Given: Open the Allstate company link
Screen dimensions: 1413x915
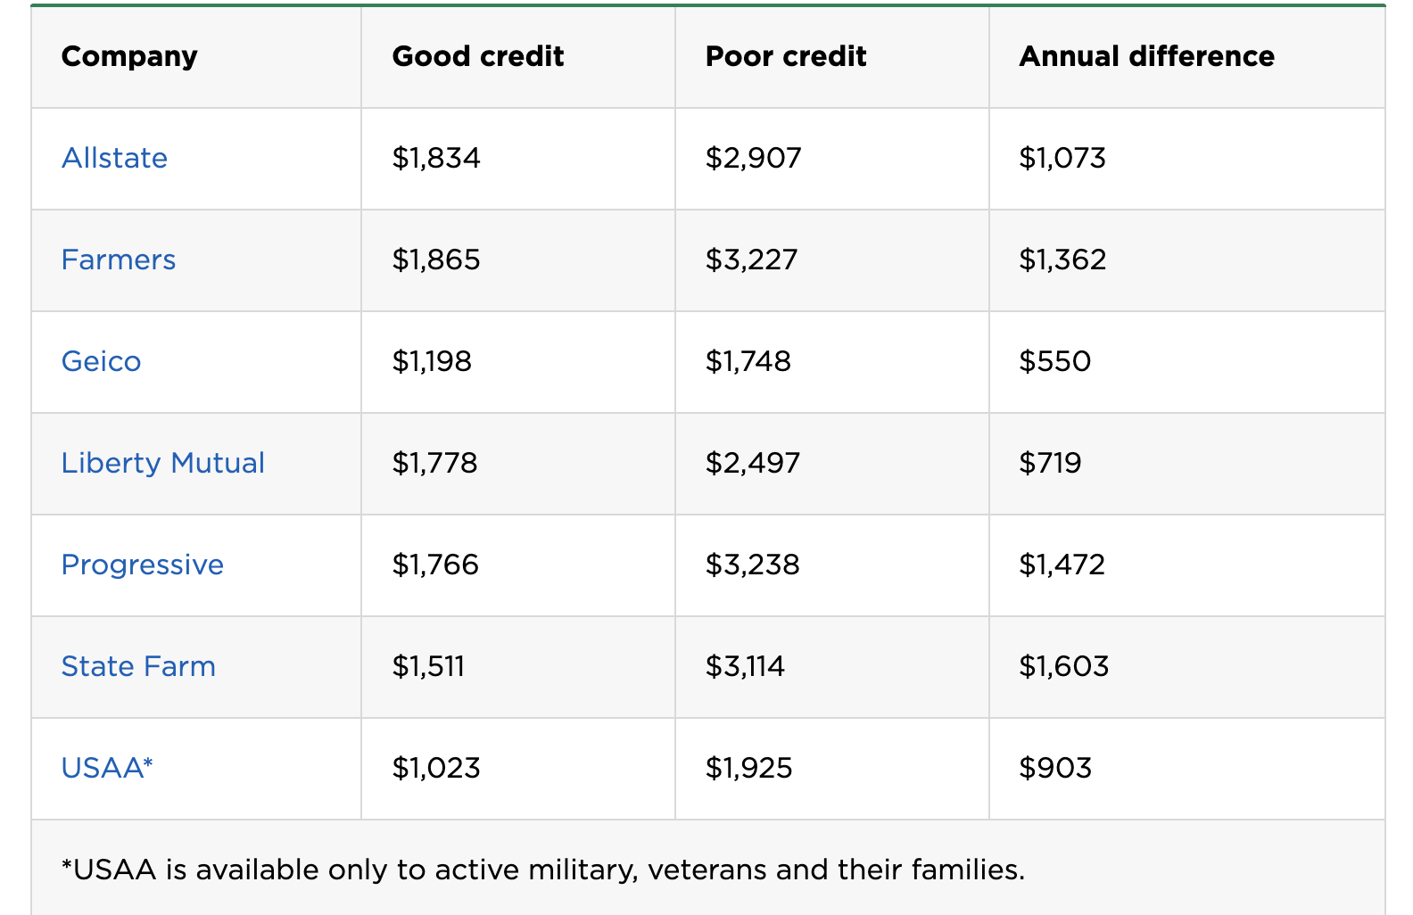Looking at the screenshot, I should [114, 158].
